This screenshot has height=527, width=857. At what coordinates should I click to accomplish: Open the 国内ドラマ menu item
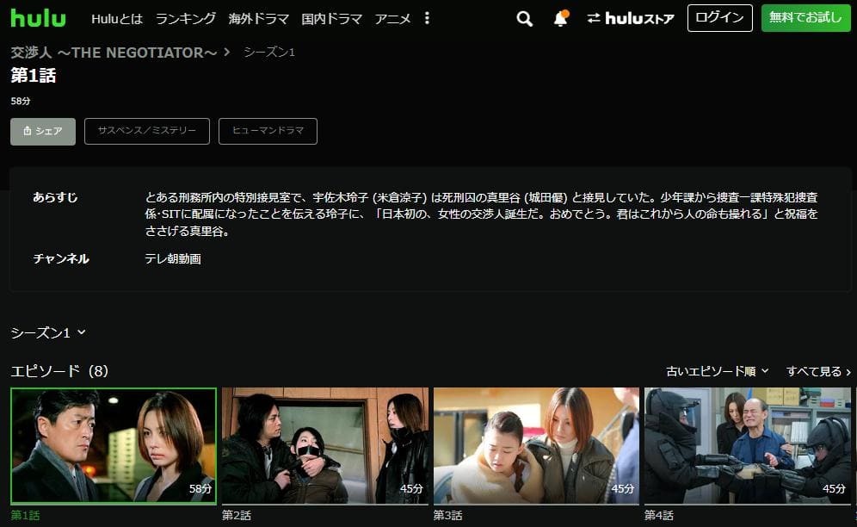(332, 19)
